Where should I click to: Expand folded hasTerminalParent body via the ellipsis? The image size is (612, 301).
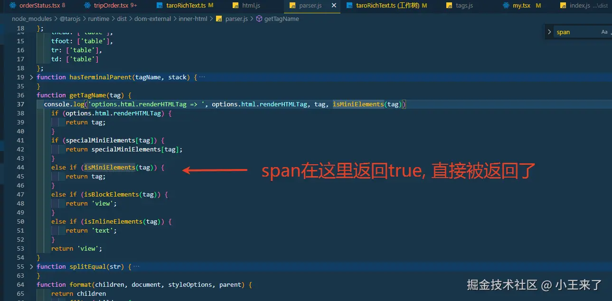202,76
